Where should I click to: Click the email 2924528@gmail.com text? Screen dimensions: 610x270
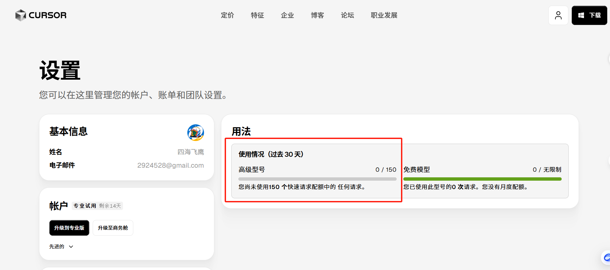click(171, 165)
